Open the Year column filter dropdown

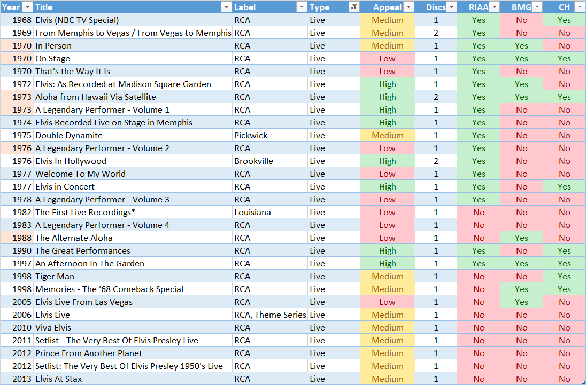click(x=27, y=7)
